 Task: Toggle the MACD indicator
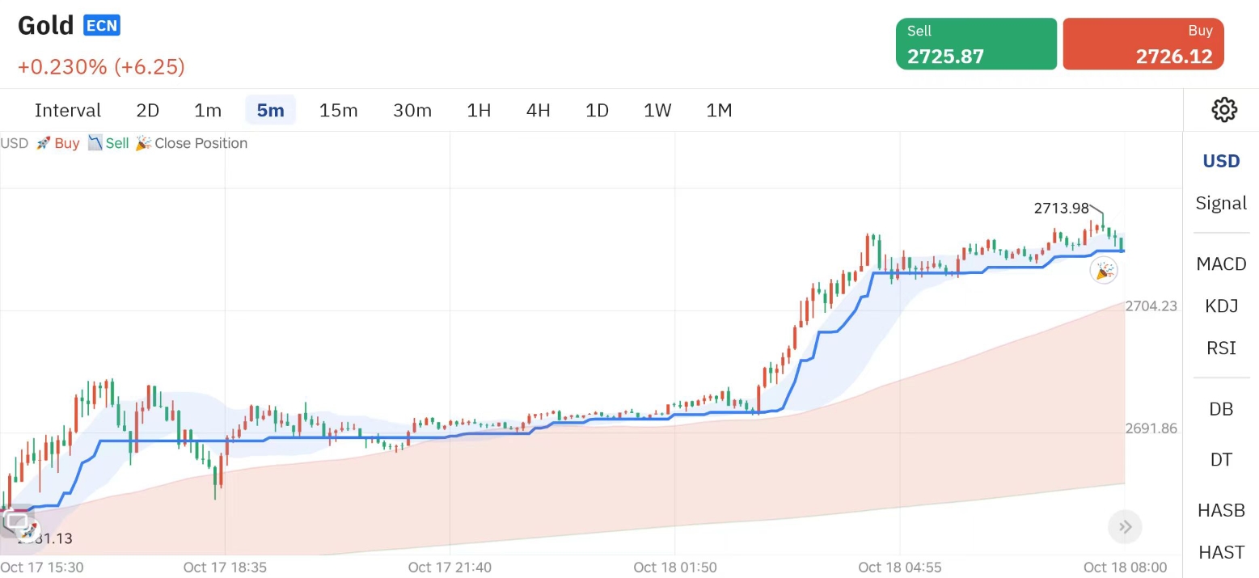pos(1221,264)
